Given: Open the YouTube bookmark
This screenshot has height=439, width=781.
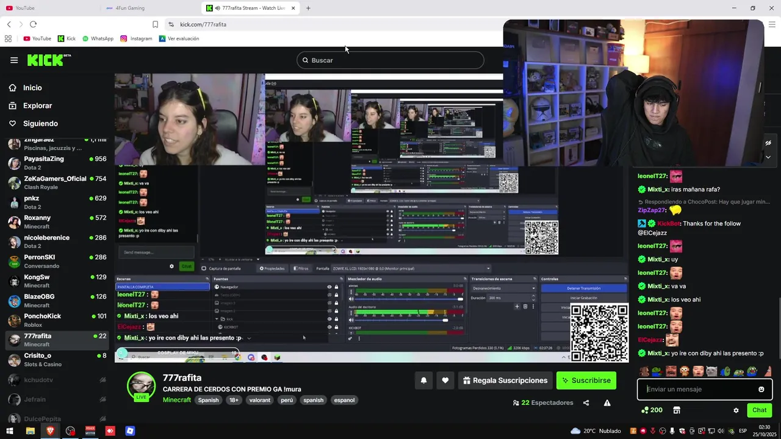Looking at the screenshot, I should point(37,38).
